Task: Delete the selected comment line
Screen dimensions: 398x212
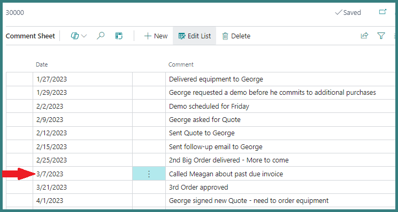Action: 236,36
